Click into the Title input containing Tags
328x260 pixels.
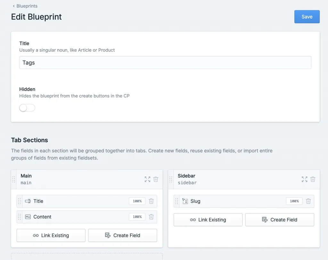[165, 62]
